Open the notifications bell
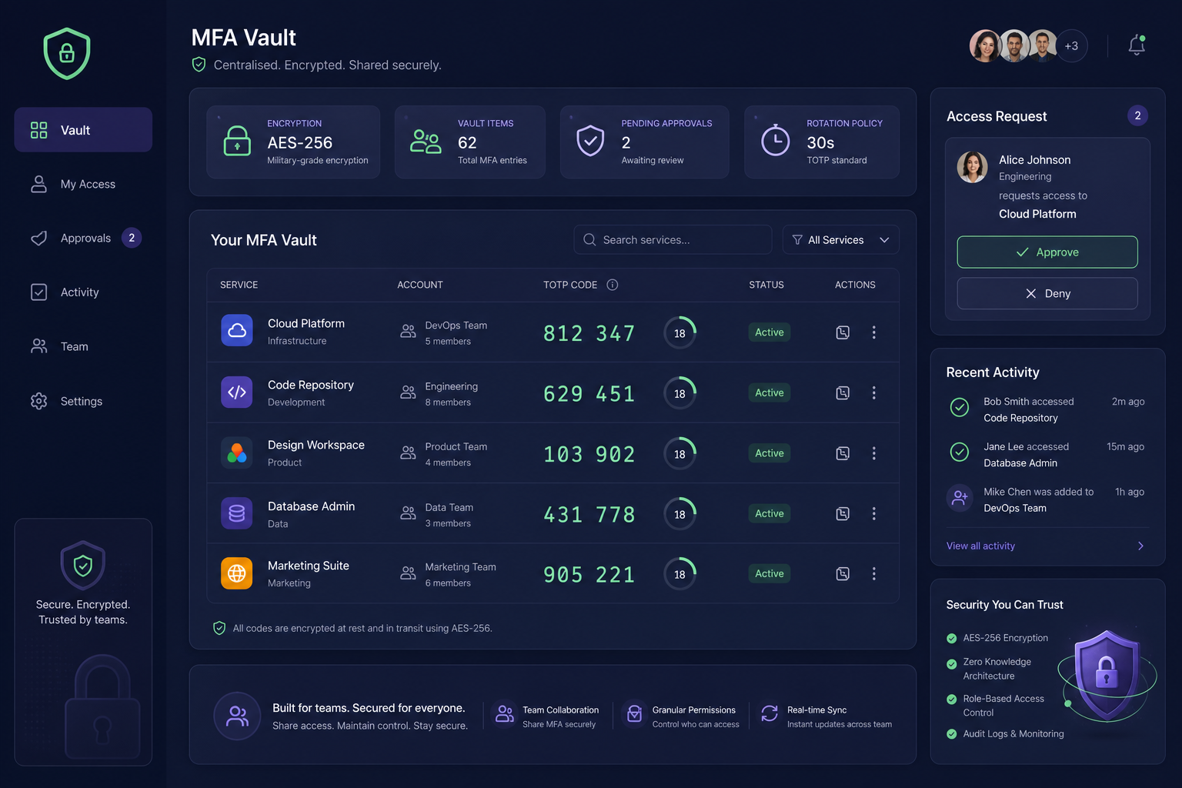The height and width of the screenshot is (788, 1182). pos(1137,45)
